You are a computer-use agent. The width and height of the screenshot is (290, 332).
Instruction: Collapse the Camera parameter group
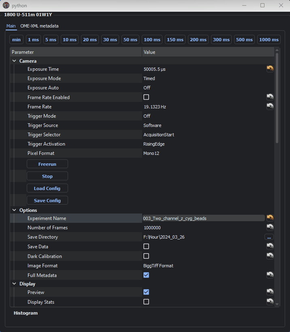coord(15,61)
